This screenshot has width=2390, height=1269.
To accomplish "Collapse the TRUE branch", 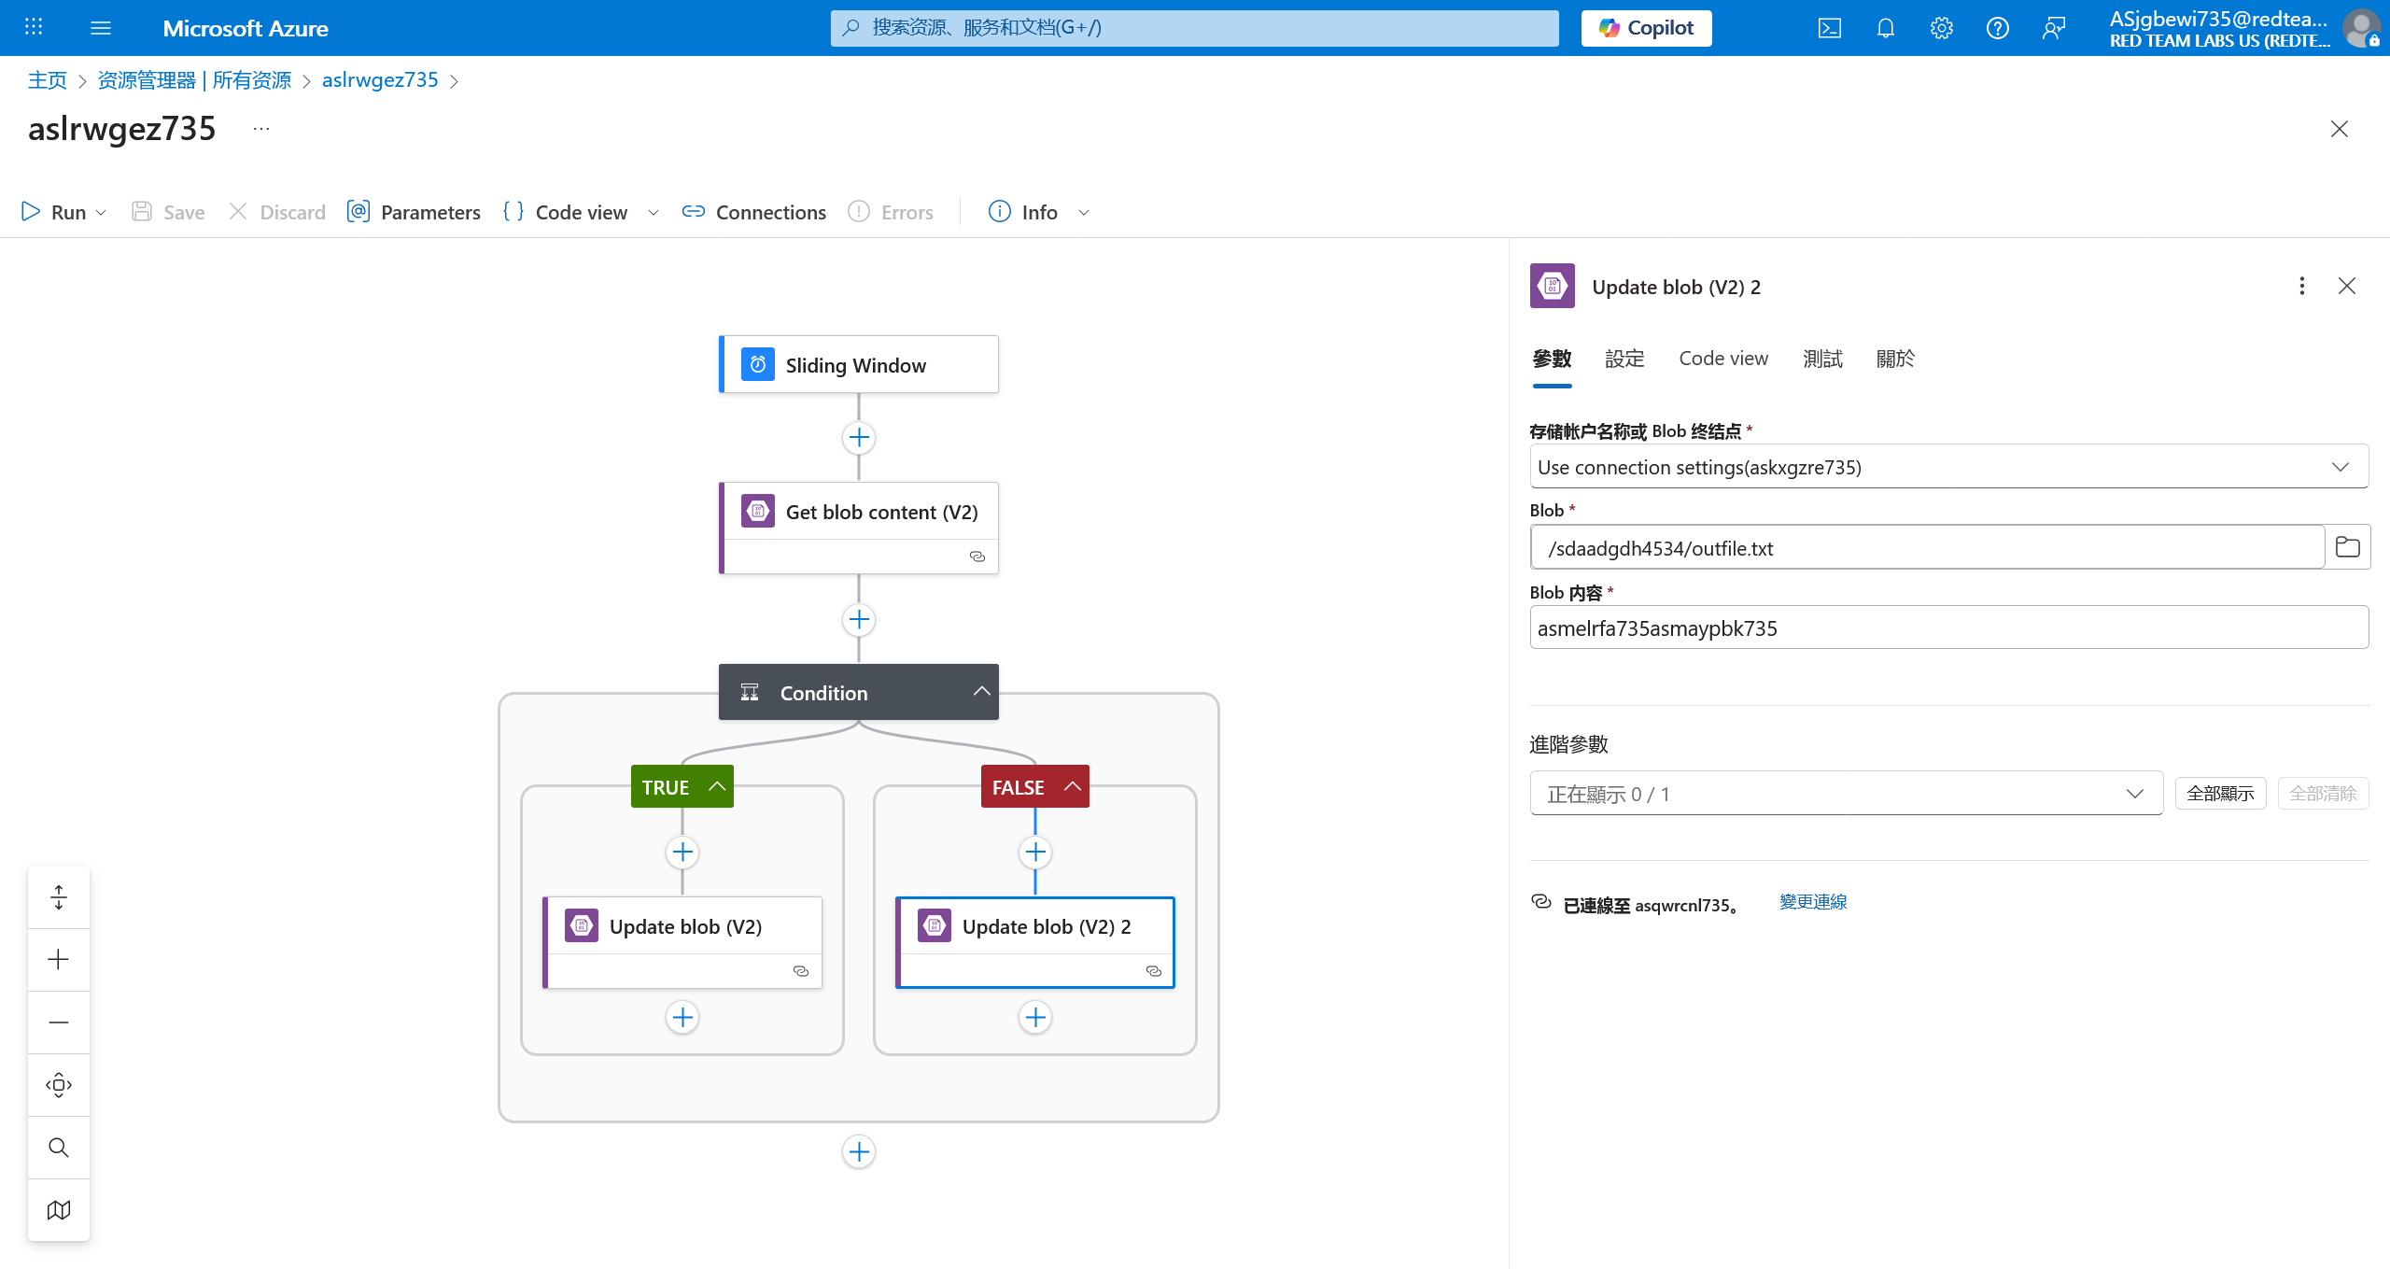I will pos(717,786).
